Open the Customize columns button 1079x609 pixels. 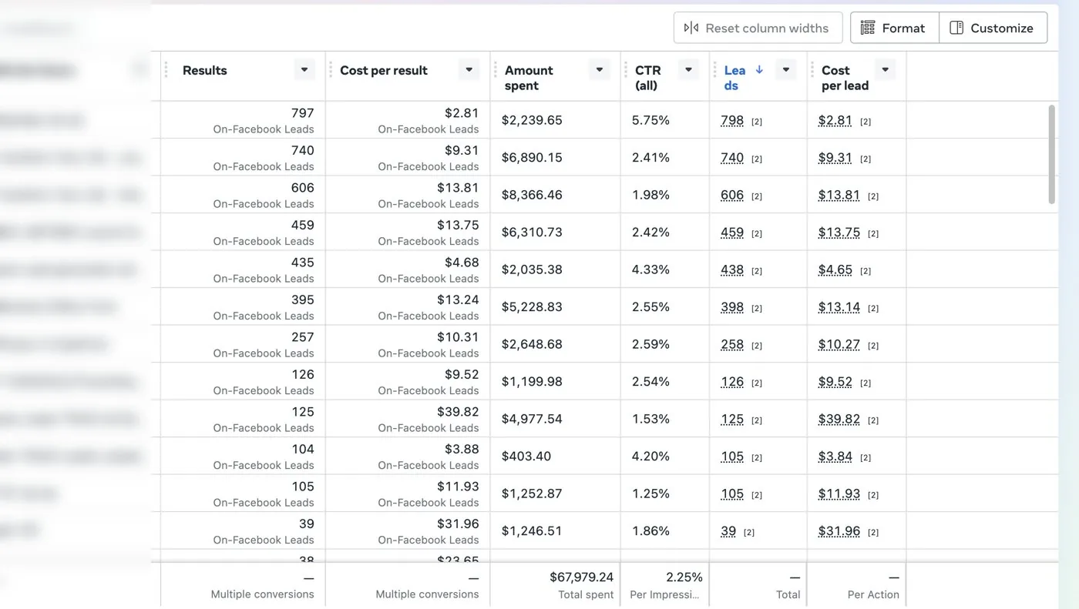993,28
